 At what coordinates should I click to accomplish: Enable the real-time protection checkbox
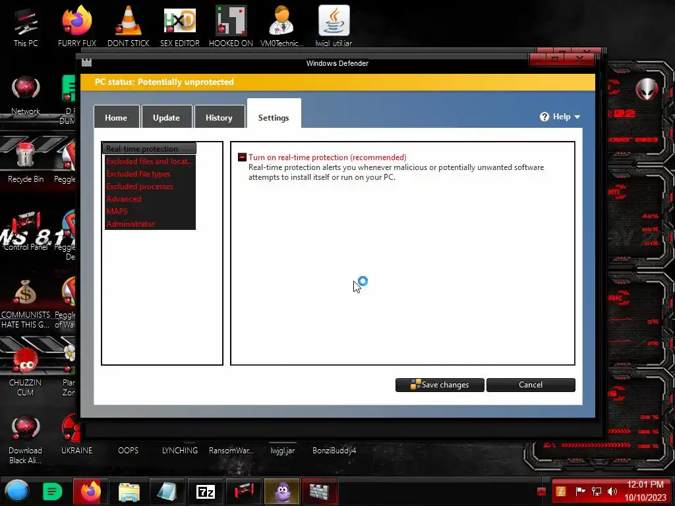coord(243,157)
